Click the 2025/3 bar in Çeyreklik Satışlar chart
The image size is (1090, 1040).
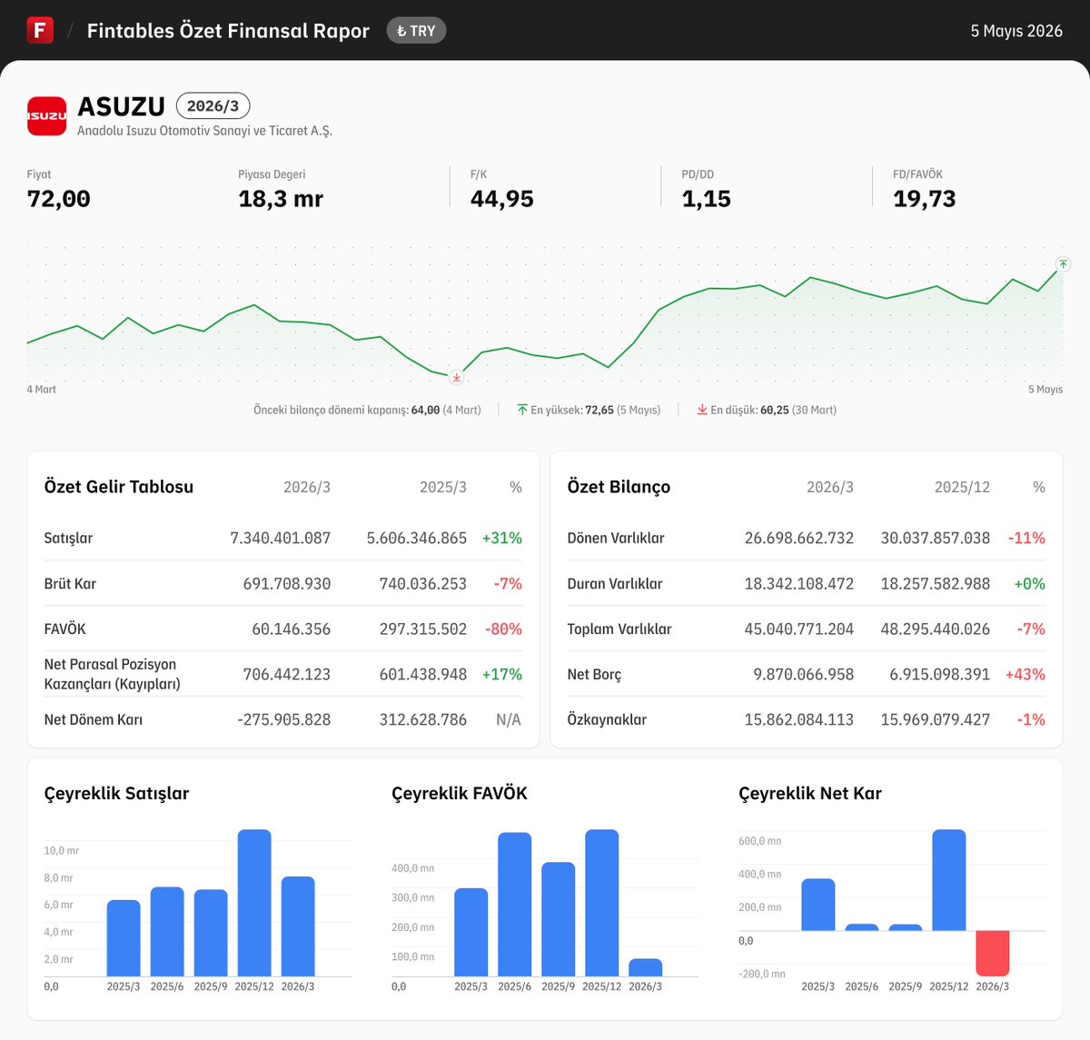coord(124,938)
